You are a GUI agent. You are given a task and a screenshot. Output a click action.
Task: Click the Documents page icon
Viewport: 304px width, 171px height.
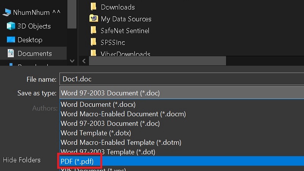point(11,53)
